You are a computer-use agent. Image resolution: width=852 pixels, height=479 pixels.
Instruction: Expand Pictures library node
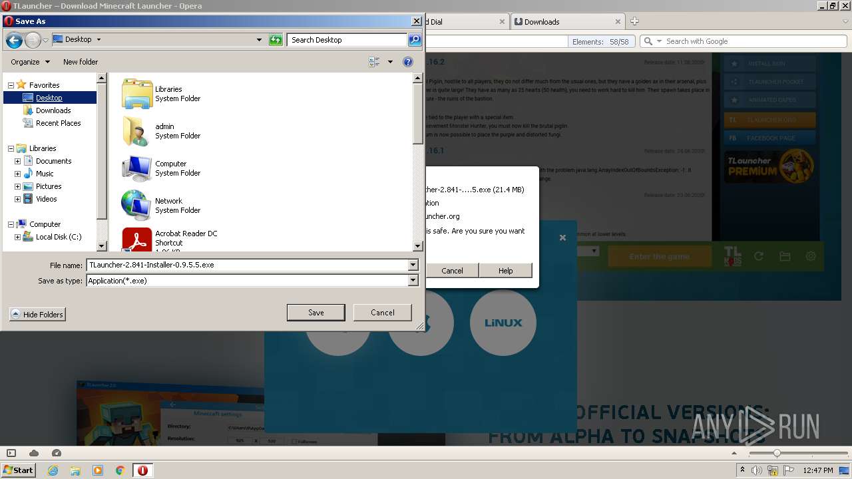17,186
